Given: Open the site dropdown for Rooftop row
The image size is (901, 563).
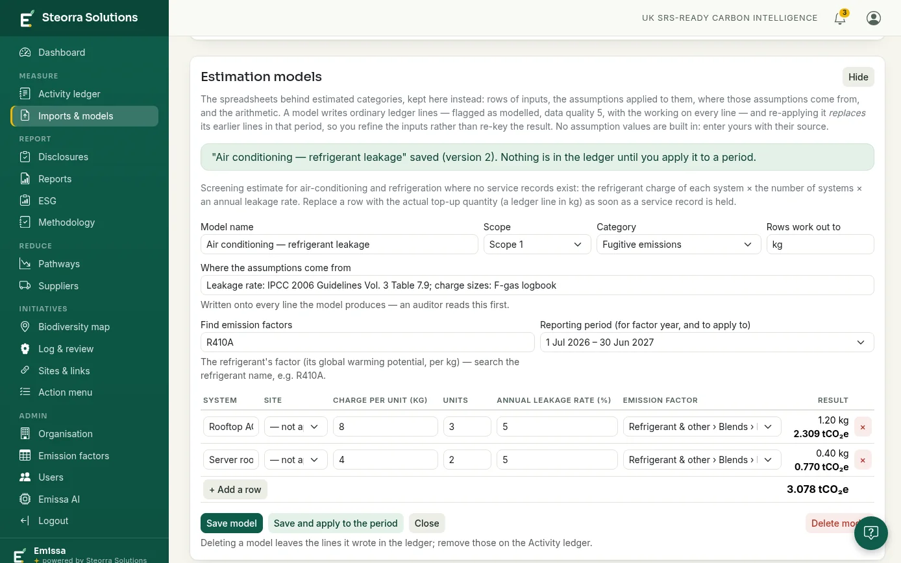Looking at the screenshot, I should tap(296, 427).
